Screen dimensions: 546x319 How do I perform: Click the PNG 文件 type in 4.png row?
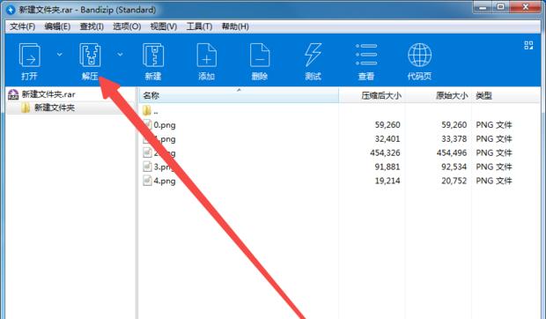coord(494,181)
